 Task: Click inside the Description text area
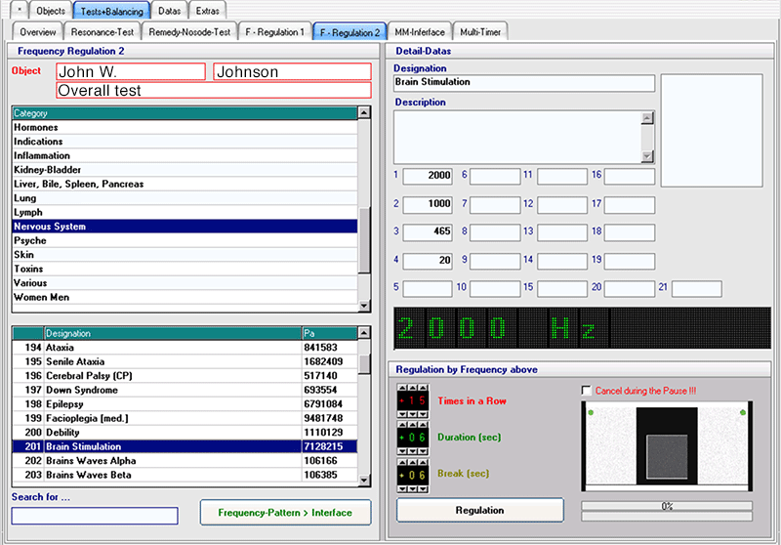pyautogui.click(x=517, y=137)
